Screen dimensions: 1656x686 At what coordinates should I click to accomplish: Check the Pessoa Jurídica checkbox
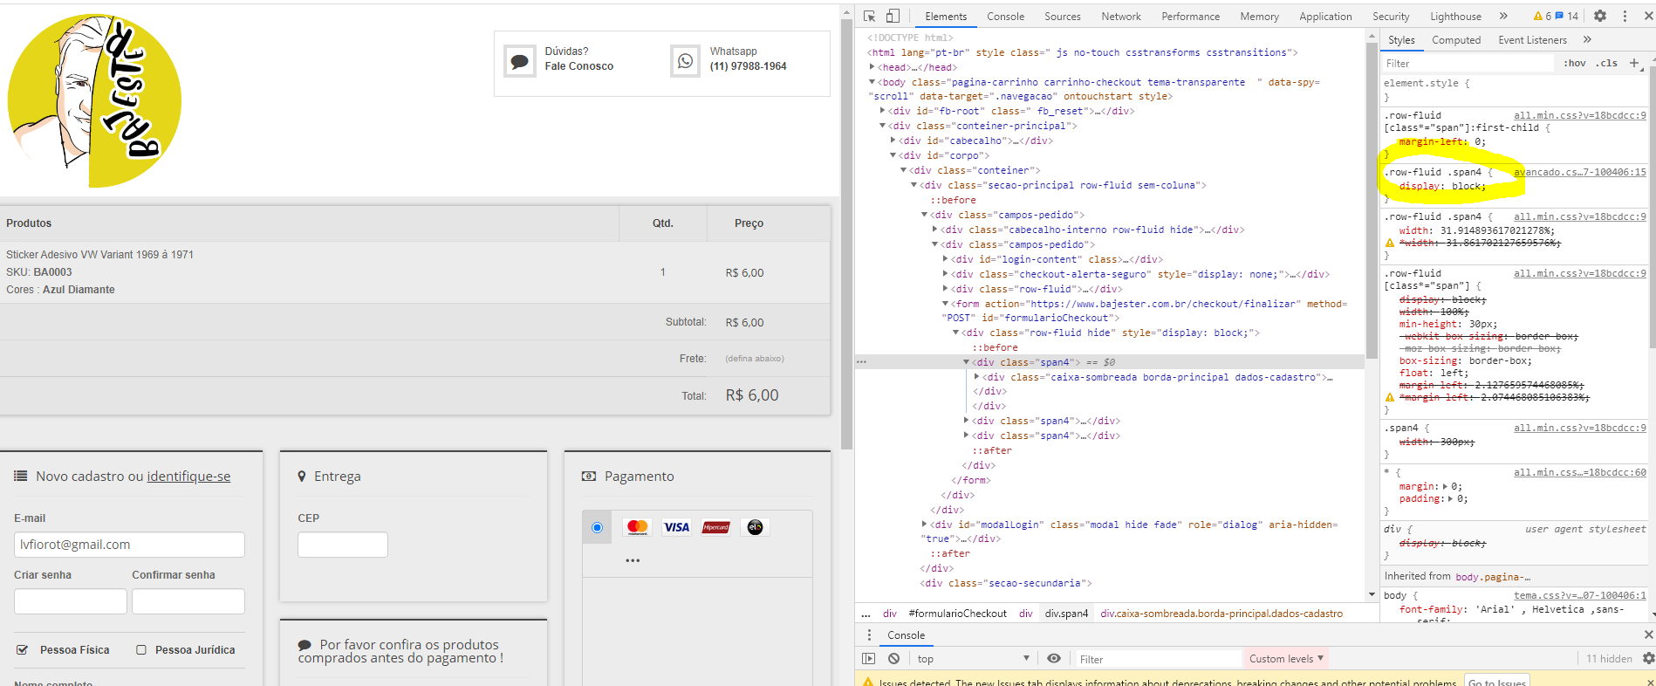[141, 649]
